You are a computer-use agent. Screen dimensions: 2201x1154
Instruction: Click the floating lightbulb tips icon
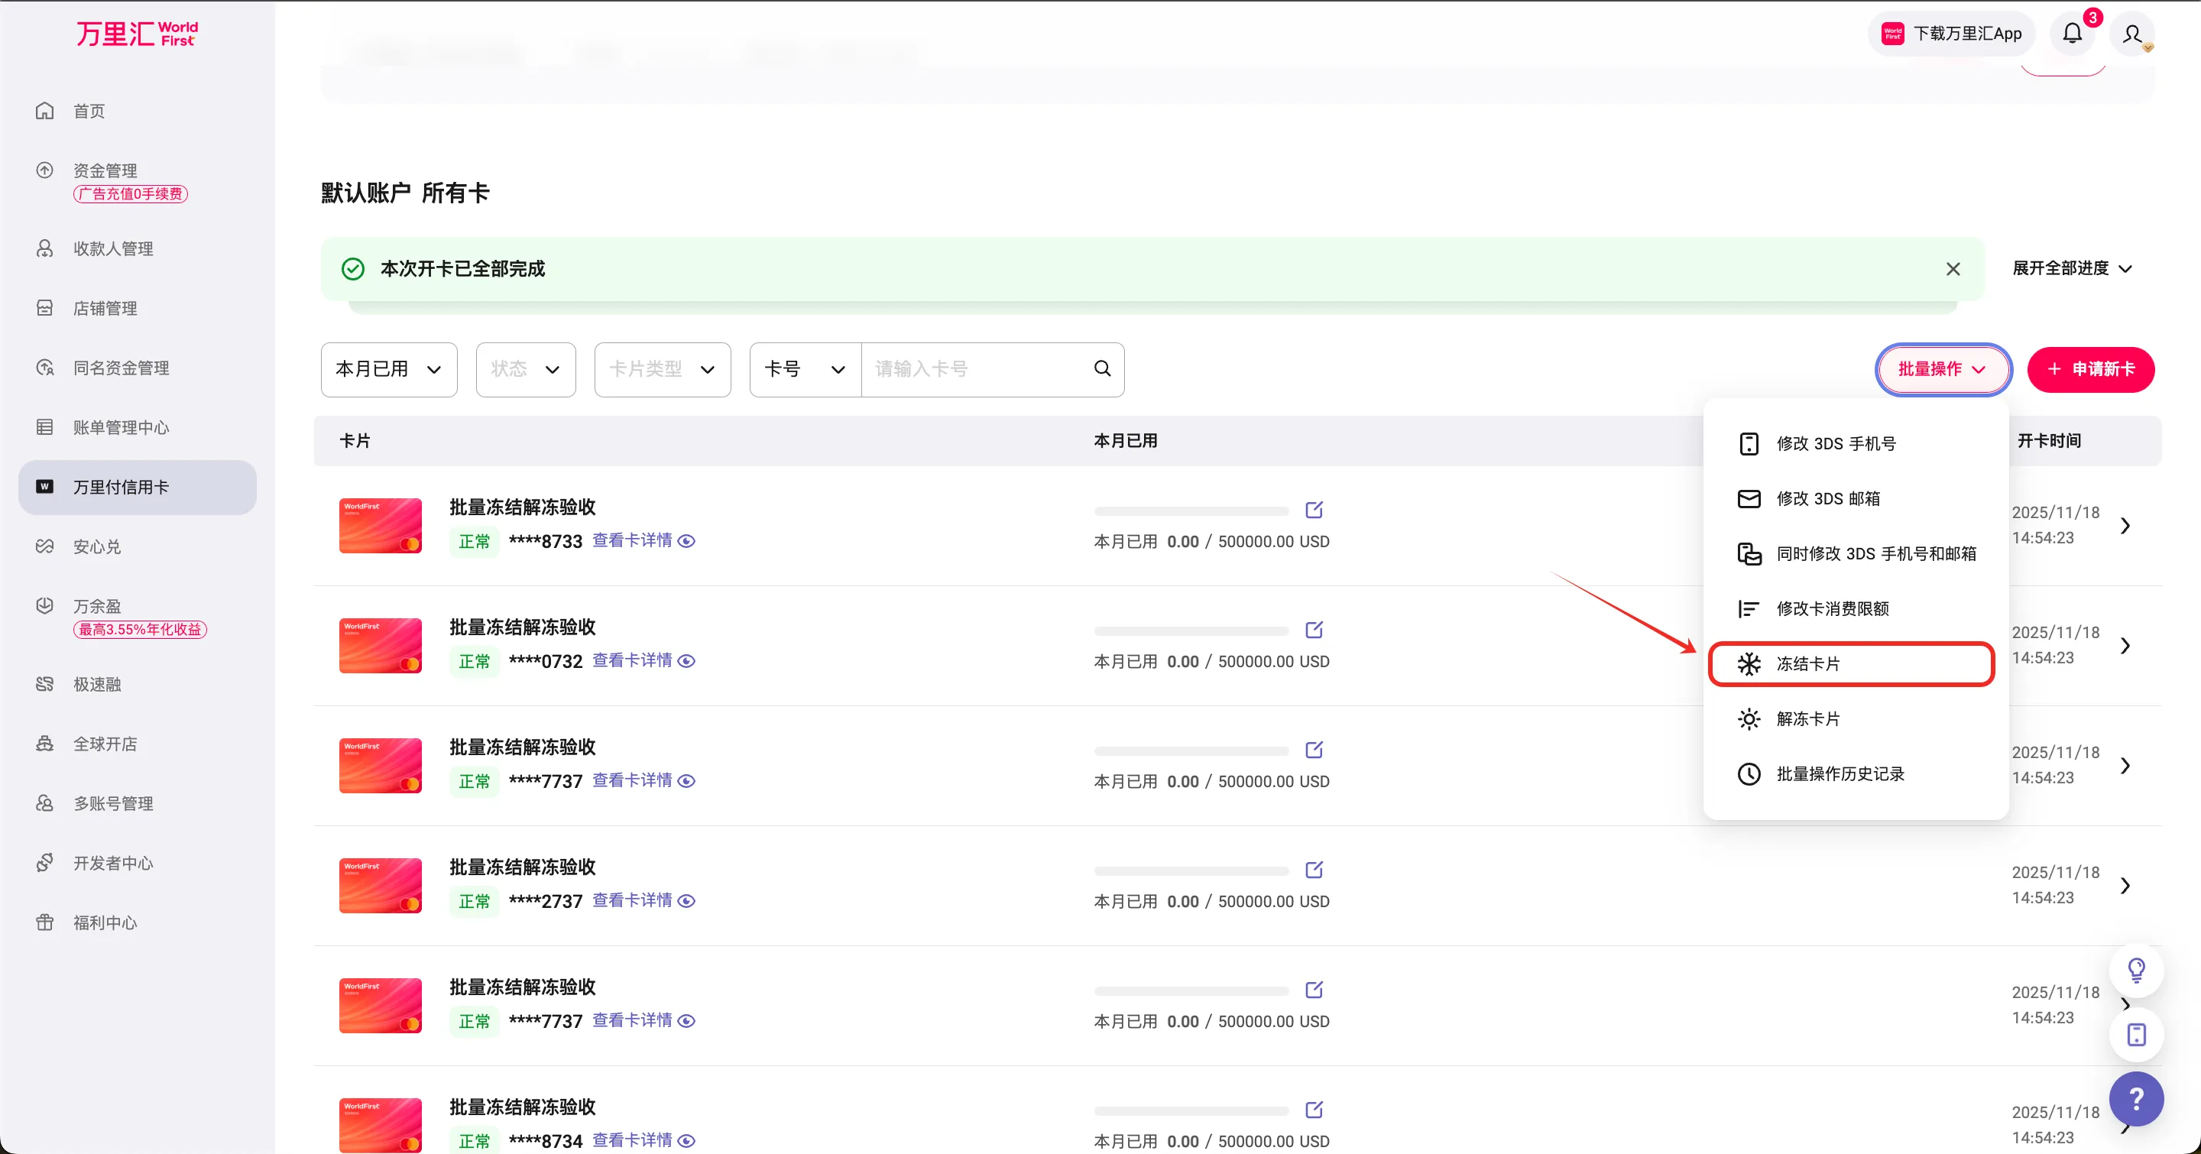pyautogui.click(x=2135, y=971)
